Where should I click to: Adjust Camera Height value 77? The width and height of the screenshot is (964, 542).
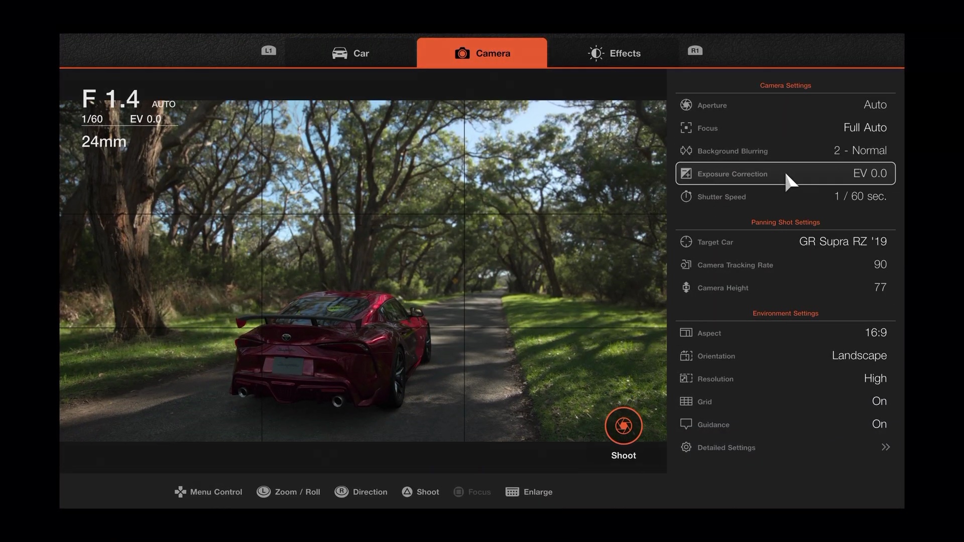(880, 288)
